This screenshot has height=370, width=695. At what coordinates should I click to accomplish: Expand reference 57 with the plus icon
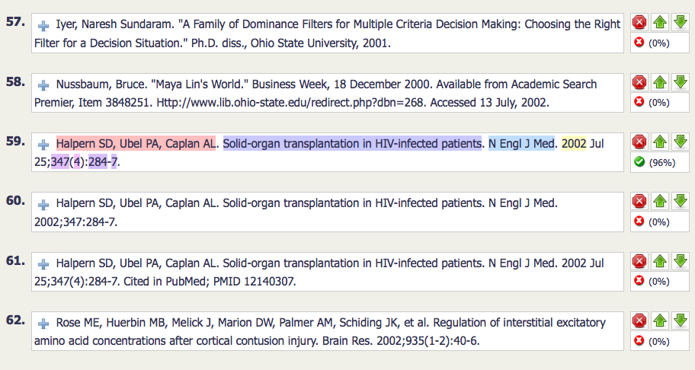(x=43, y=26)
